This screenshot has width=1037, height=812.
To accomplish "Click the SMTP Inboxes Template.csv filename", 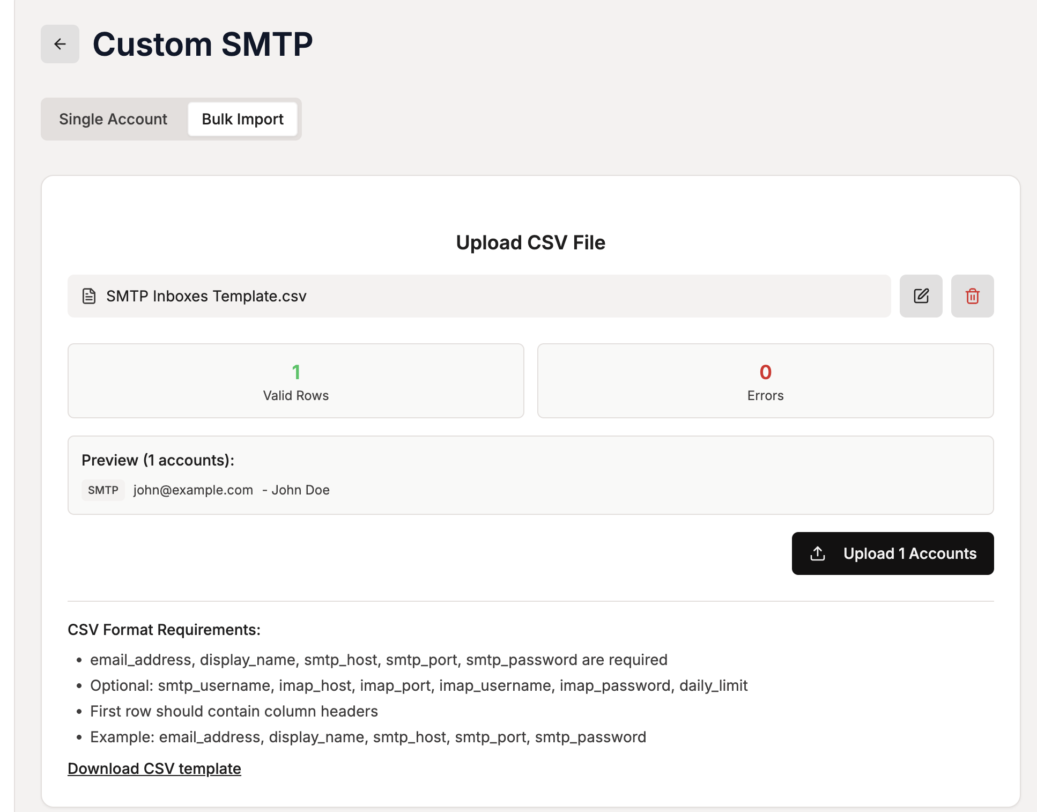I will pos(206,296).
